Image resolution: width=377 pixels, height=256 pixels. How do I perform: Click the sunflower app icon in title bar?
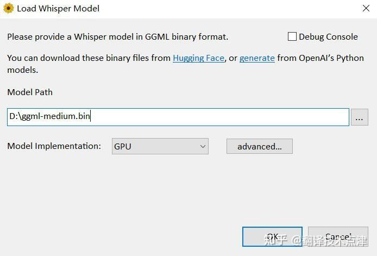click(8, 8)
